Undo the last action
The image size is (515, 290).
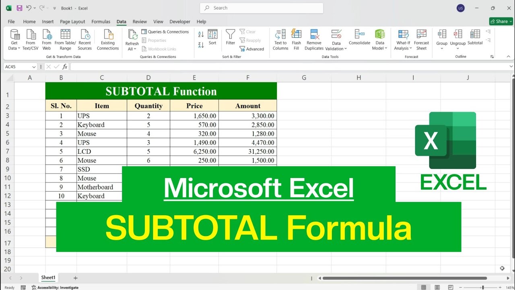tap(29, 8)
